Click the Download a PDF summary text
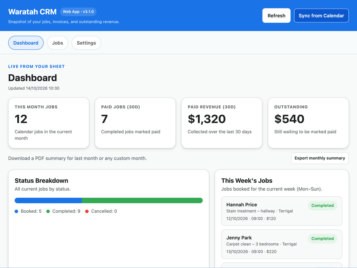The width and height of the screenshot is (357, 268). 77,158
